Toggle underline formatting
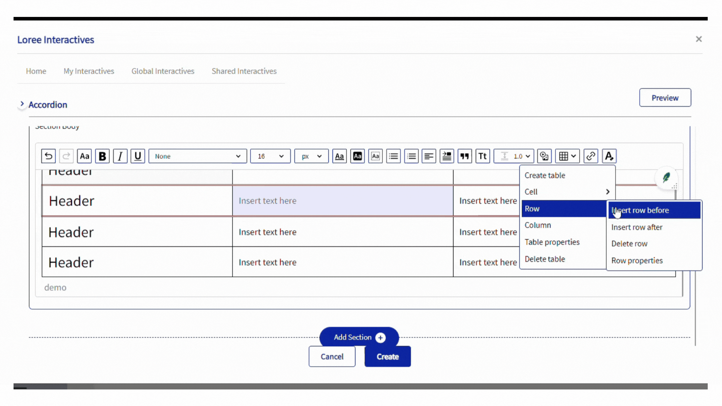The height and width of the screenshot is (406, 722). tap(138, 156)
